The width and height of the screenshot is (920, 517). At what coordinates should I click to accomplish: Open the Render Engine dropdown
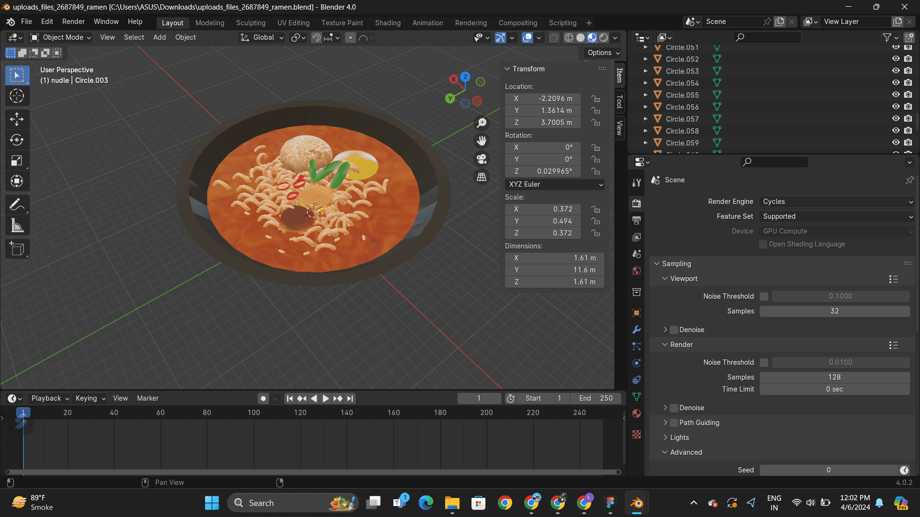tap(837, 202)
